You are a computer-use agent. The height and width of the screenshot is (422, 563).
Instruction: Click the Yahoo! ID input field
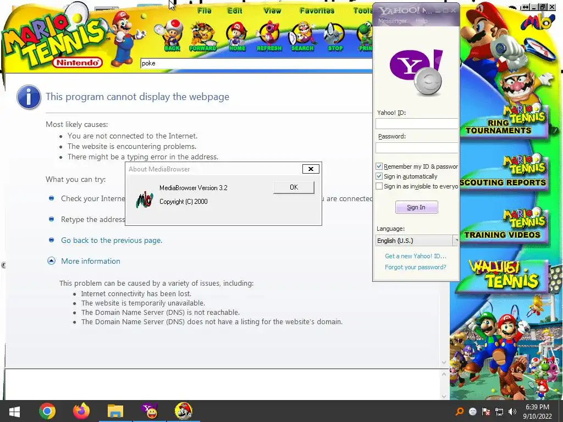click(417, 124)
